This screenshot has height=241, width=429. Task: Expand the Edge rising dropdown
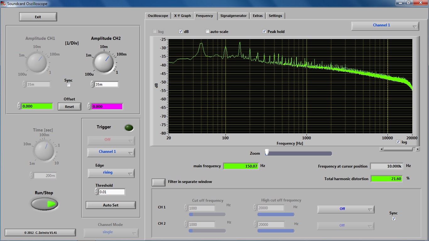[x=111, y=173]
